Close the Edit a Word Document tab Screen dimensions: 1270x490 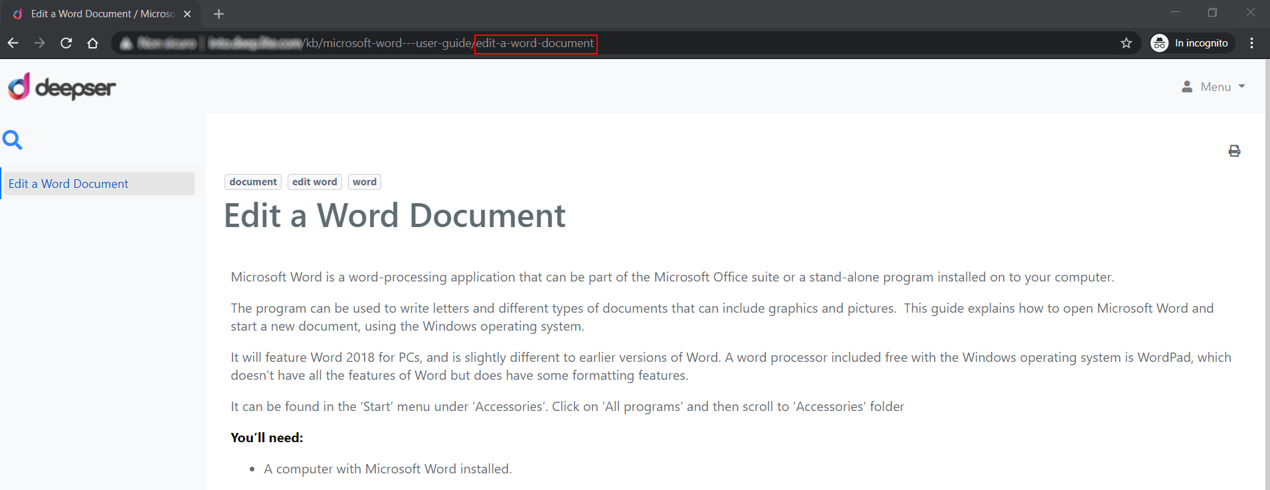[187, 14]
